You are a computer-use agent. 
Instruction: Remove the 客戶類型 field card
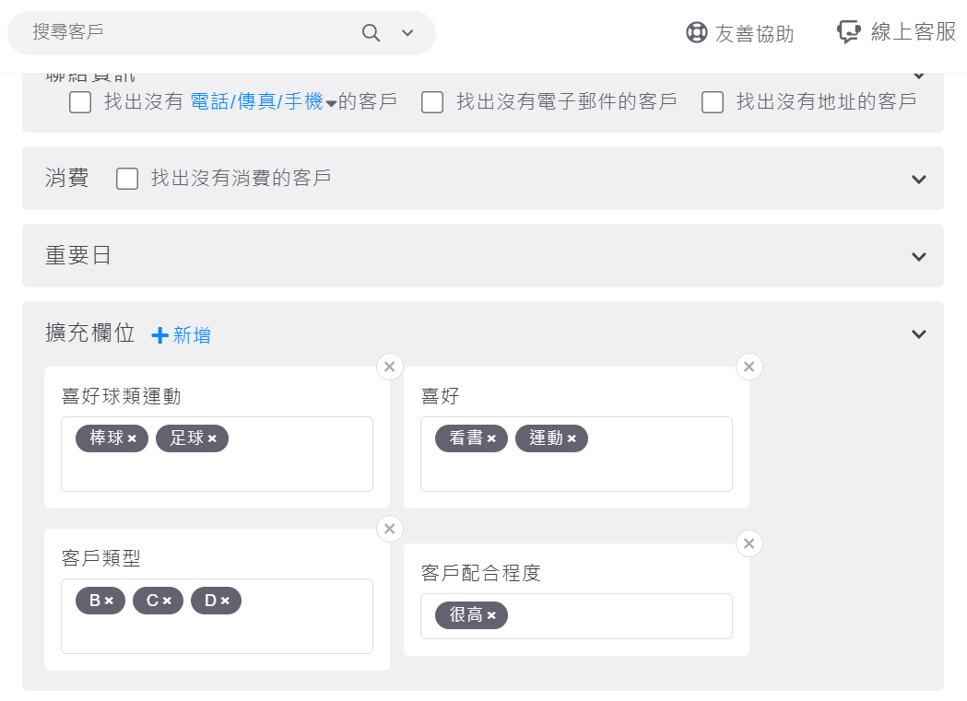[x=389, y=529]
